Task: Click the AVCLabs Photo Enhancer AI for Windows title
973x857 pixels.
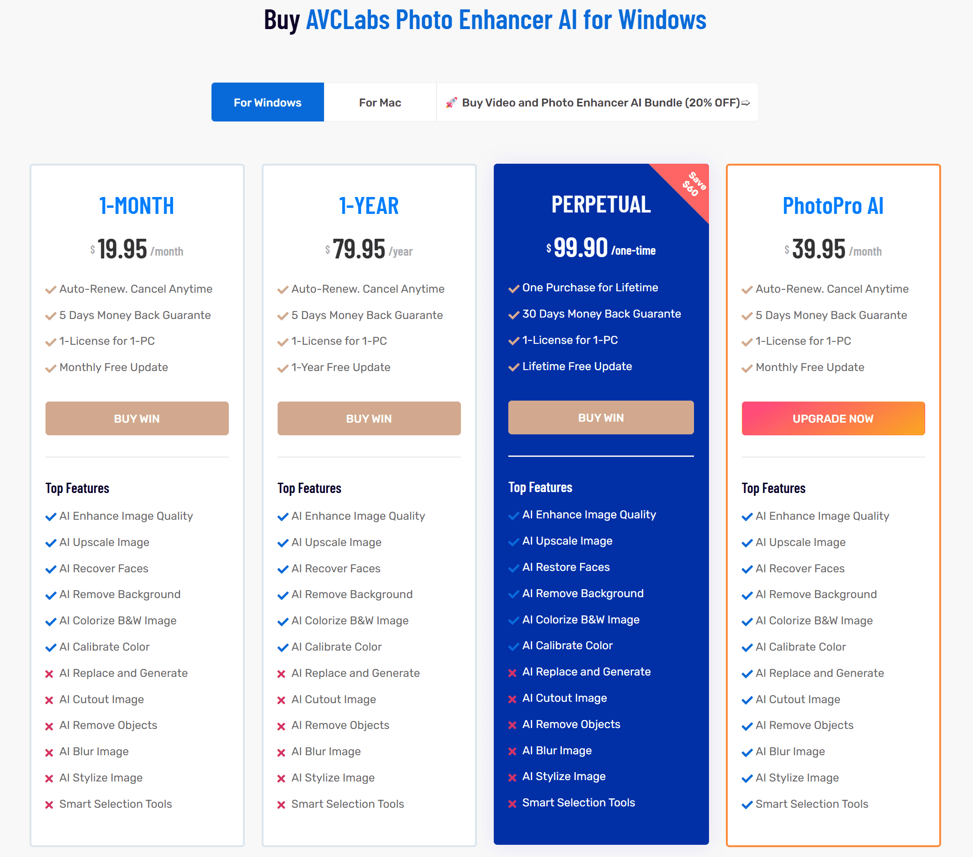Action: tap(506, 20)
